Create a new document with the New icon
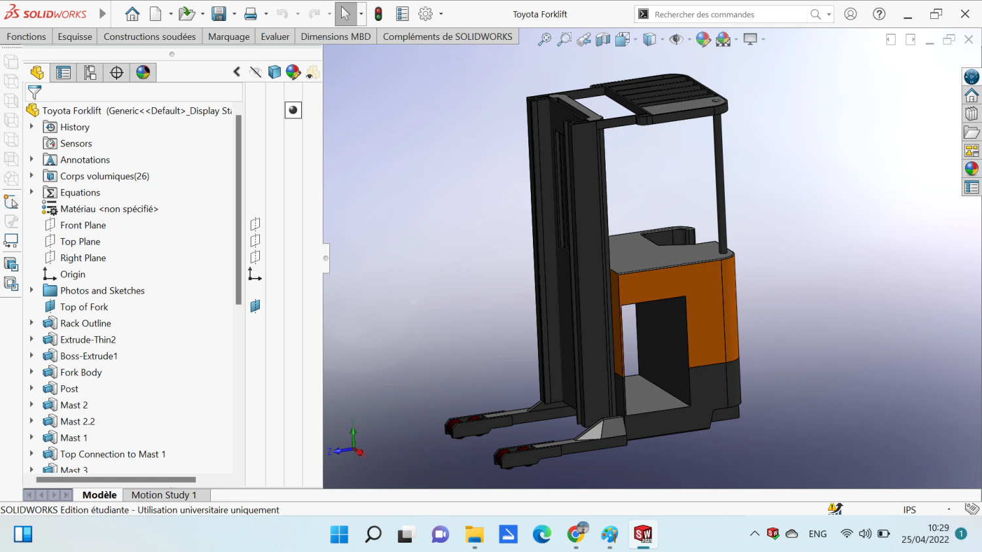 pos(155,14)
